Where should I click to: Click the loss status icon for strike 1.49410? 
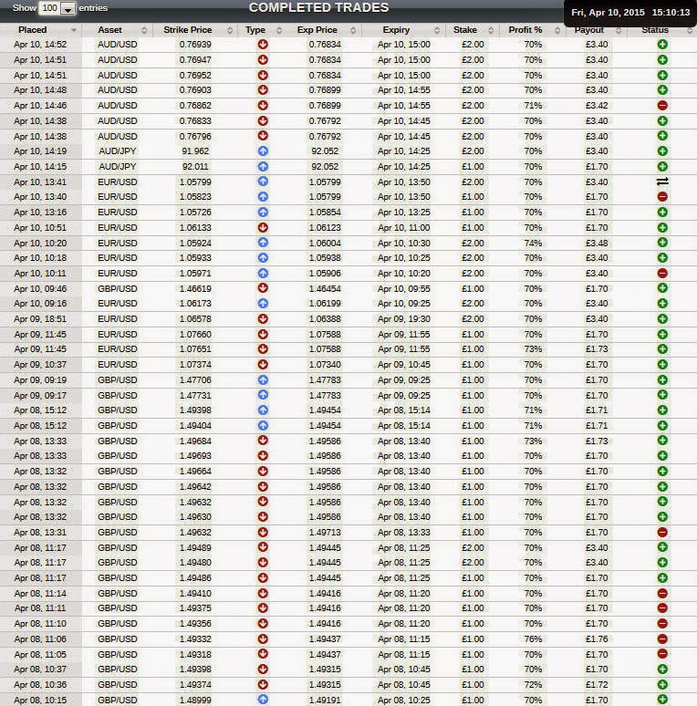pyautogui.click(x=662, y=594)
